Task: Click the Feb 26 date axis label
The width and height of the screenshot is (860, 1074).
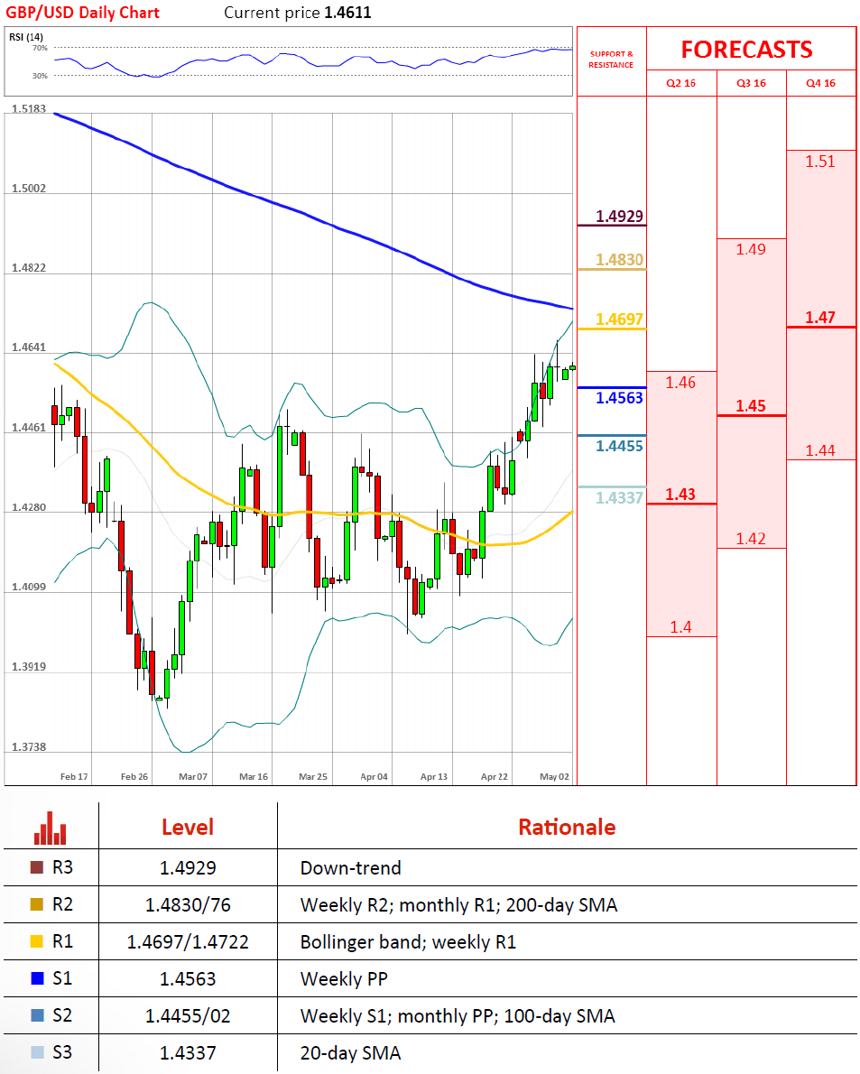Action: tap(134, 777)
